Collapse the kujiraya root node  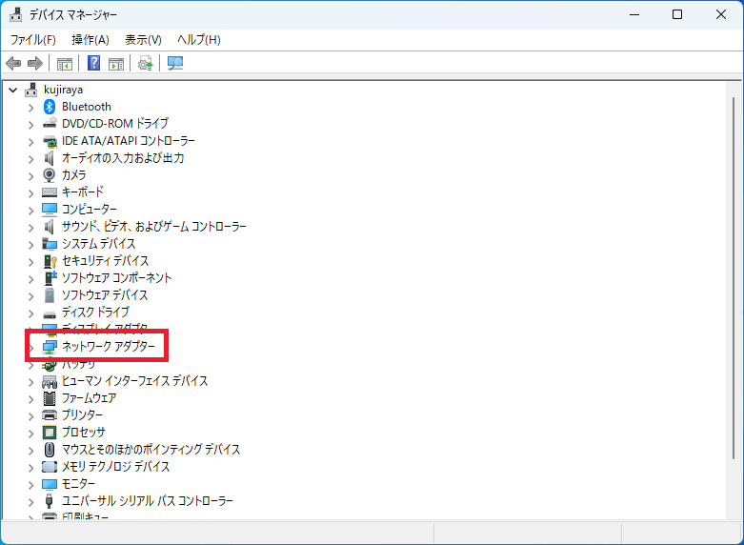coord(13,90)
